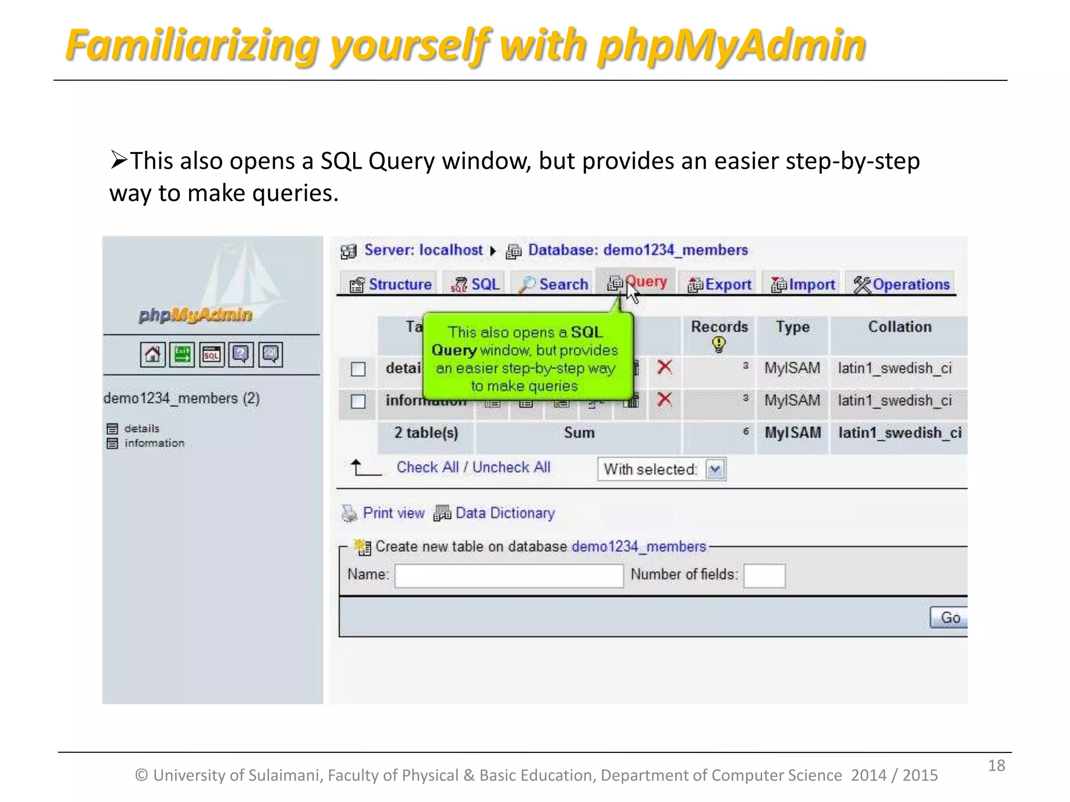Click the server icon beside Server: localhost
The width and height of the screenshot is (1070, 802).
[348, 252]
